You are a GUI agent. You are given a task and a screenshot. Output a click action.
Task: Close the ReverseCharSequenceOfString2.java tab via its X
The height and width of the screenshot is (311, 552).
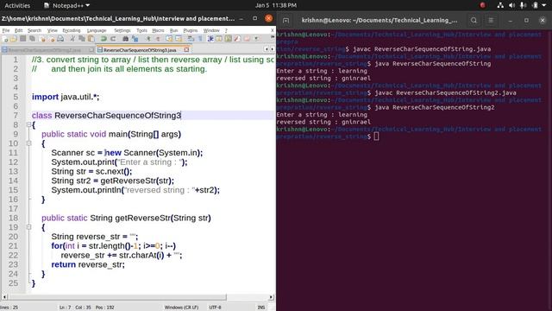pyautogui.click(x=91, y=50)
